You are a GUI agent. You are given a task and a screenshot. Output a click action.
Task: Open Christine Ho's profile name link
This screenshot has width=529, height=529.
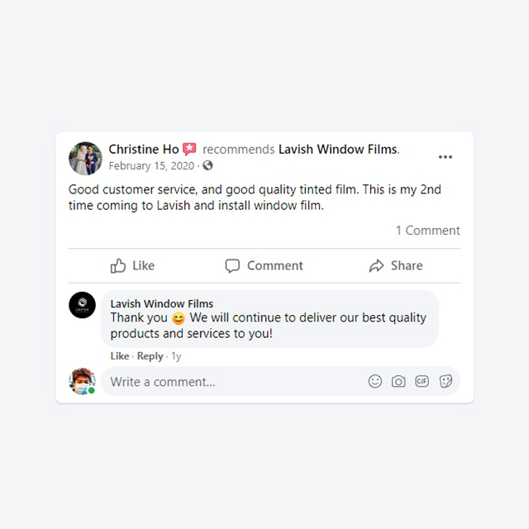coord(144,149)
